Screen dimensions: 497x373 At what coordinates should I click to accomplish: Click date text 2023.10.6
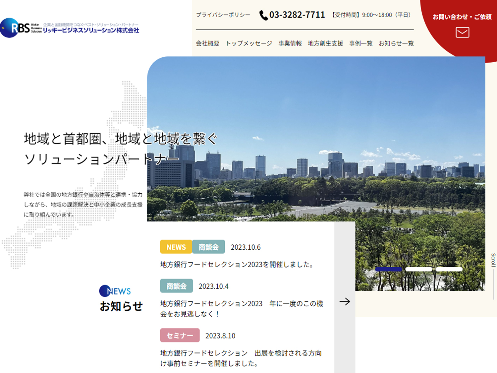coord(246,247)
